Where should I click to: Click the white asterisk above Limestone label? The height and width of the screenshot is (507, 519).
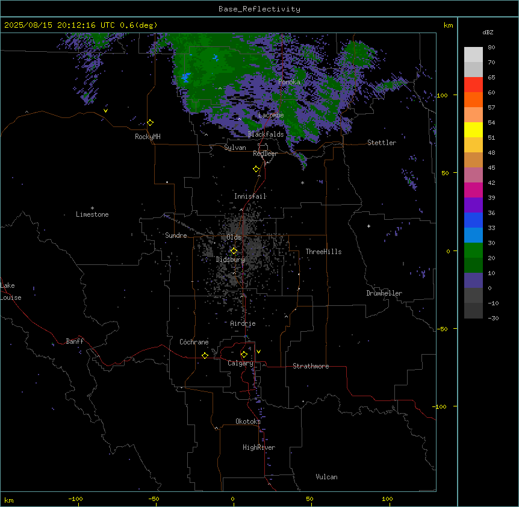click(x=92, y=208)
